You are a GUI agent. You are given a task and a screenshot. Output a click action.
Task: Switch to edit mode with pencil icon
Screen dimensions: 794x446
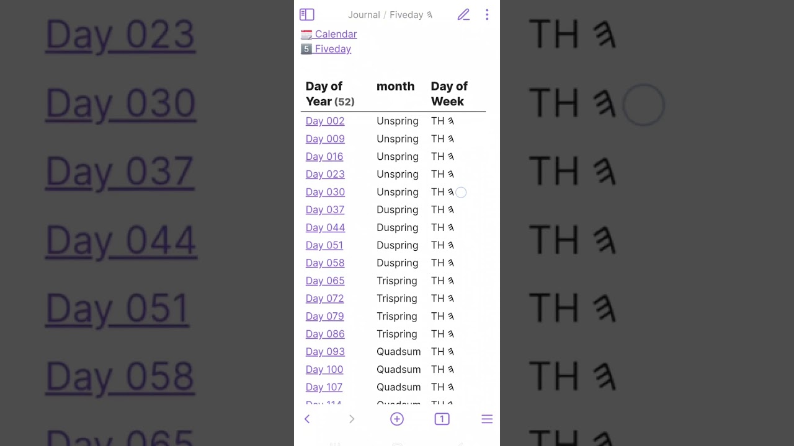coord(463,15)
